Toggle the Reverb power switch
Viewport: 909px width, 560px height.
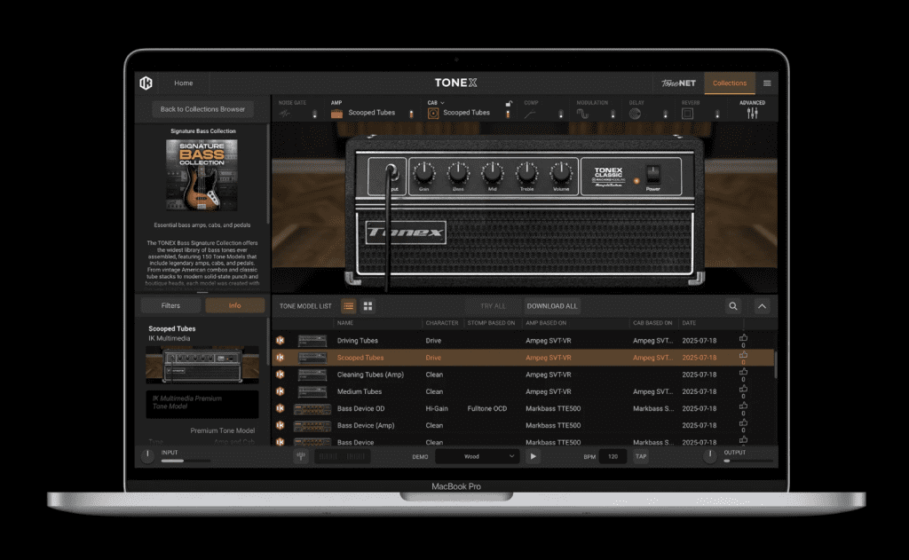pyautogui.click(x=717, y=114)
